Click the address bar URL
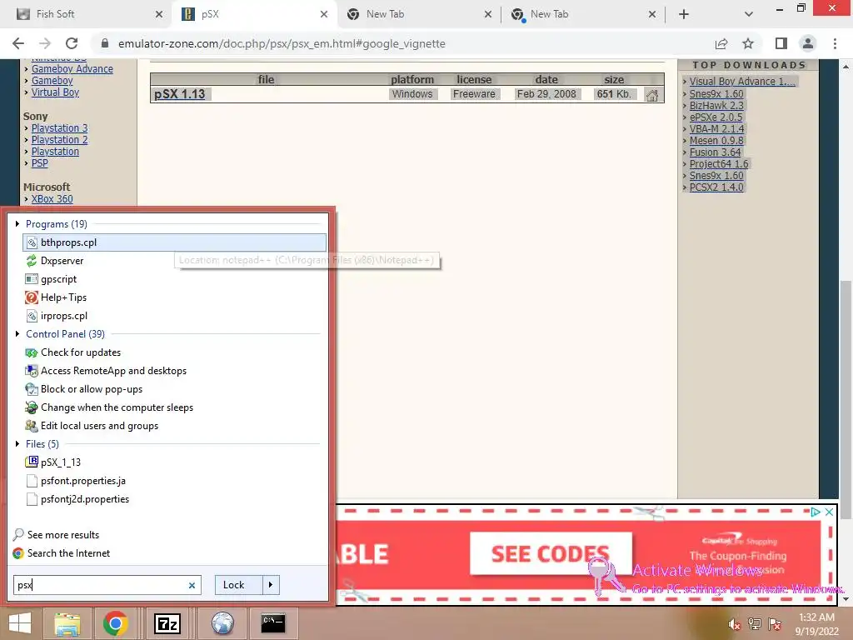The image size is (853, 640). click(282, 43)
